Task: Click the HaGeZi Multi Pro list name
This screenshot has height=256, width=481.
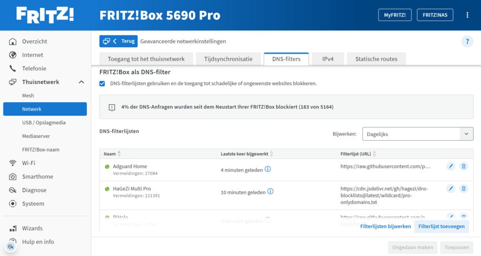Action: pos(132,188)
